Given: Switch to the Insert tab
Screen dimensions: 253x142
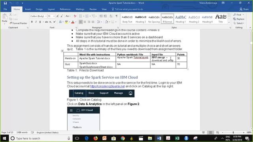Looking at the screenshot, I should 28,9.
